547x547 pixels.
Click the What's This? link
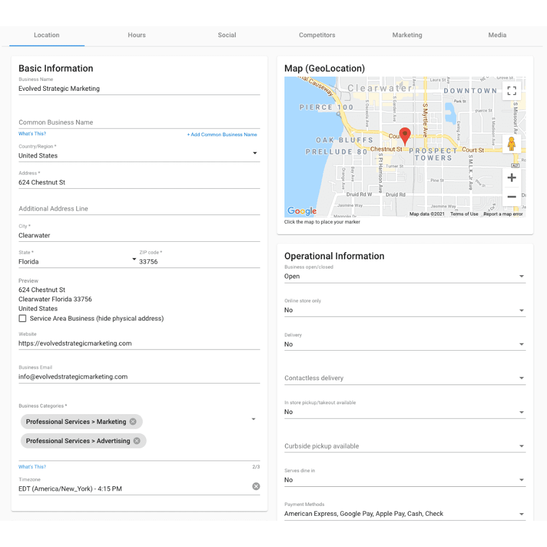tap(32, 133)
